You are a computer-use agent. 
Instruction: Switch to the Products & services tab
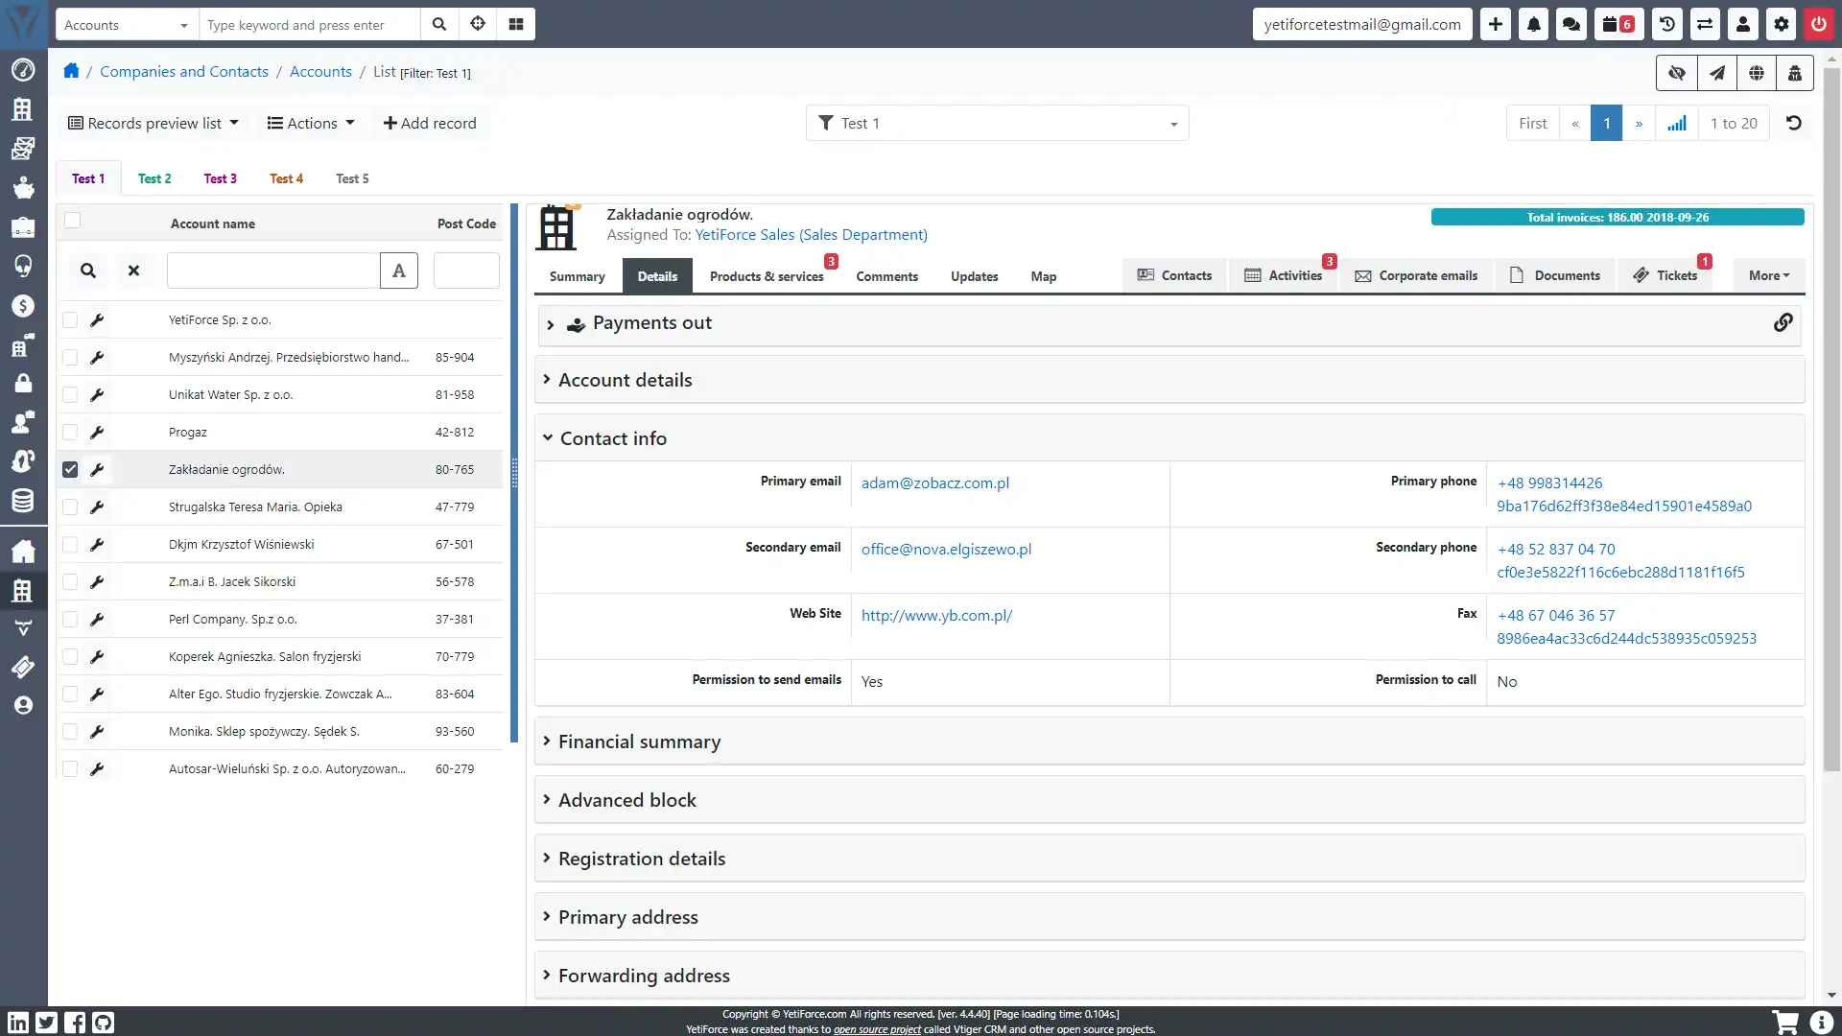click(766, 275)
